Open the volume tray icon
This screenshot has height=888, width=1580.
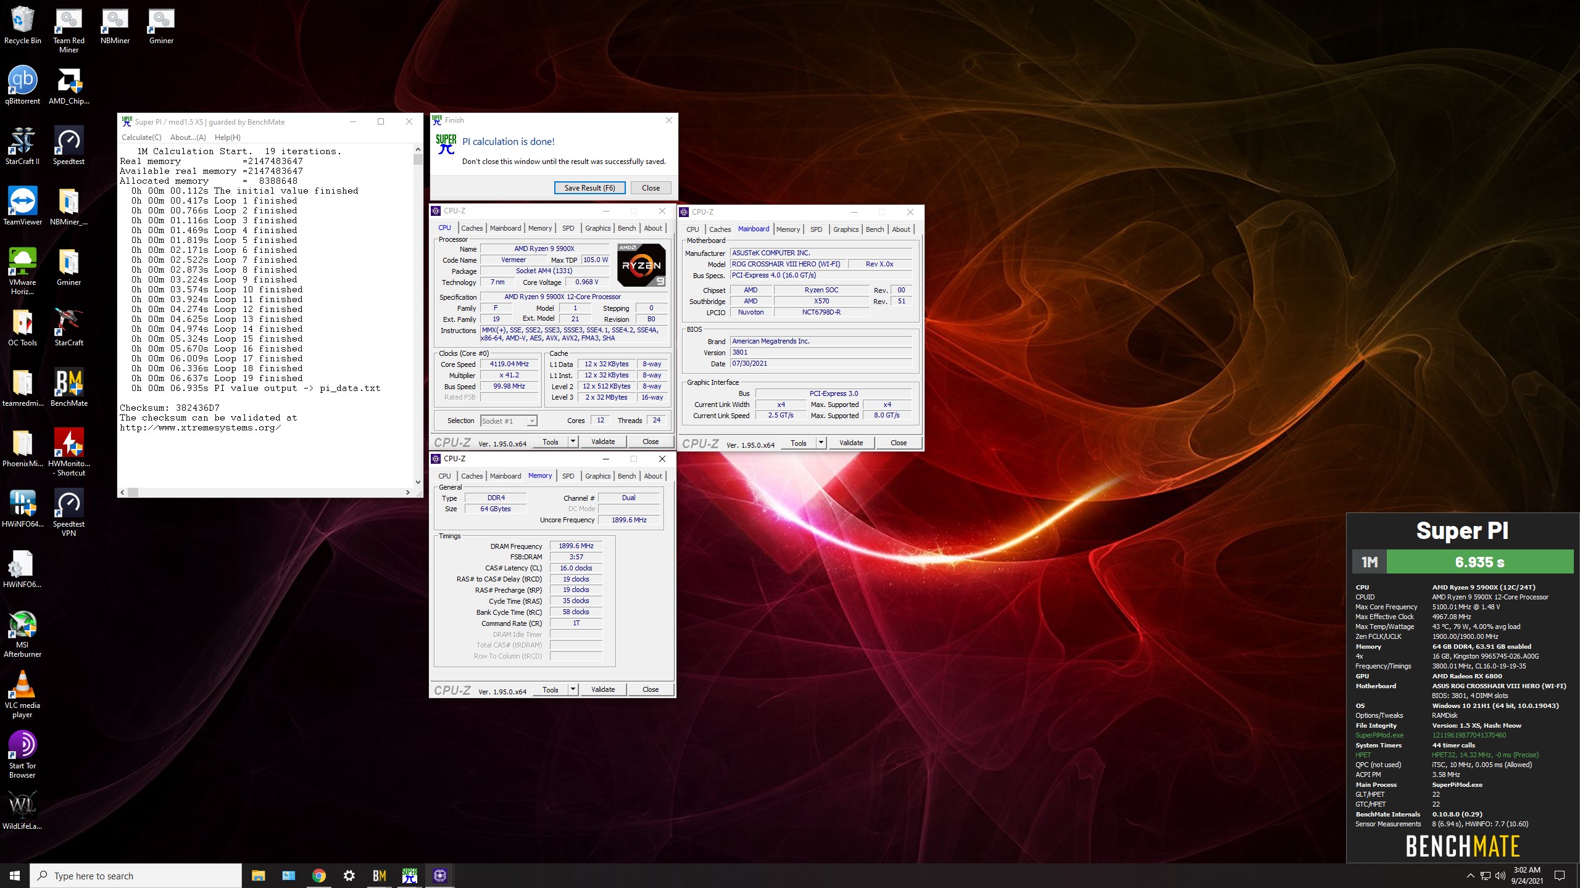[1500, 876]
